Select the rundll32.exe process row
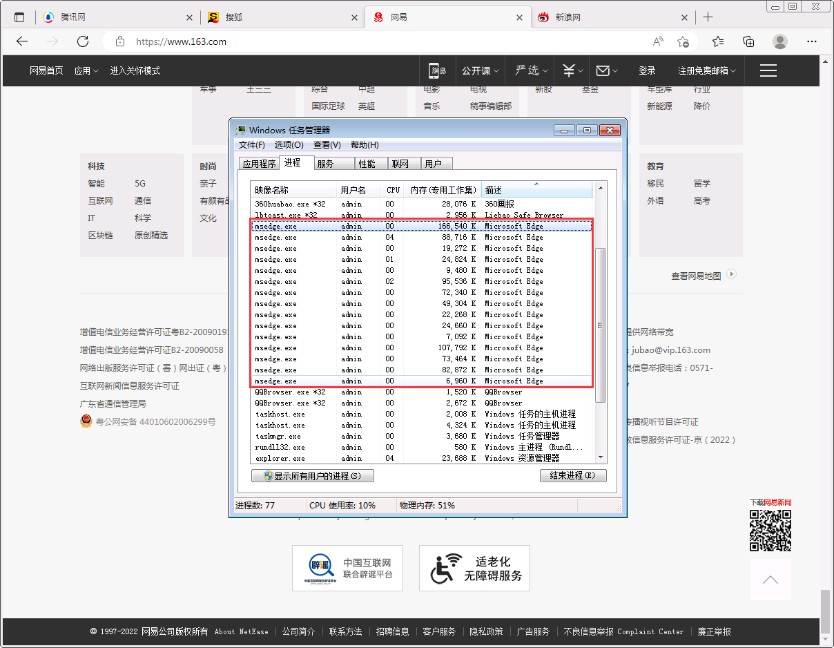This screenshot has height=648, width=834. click(x=421, y=447)
